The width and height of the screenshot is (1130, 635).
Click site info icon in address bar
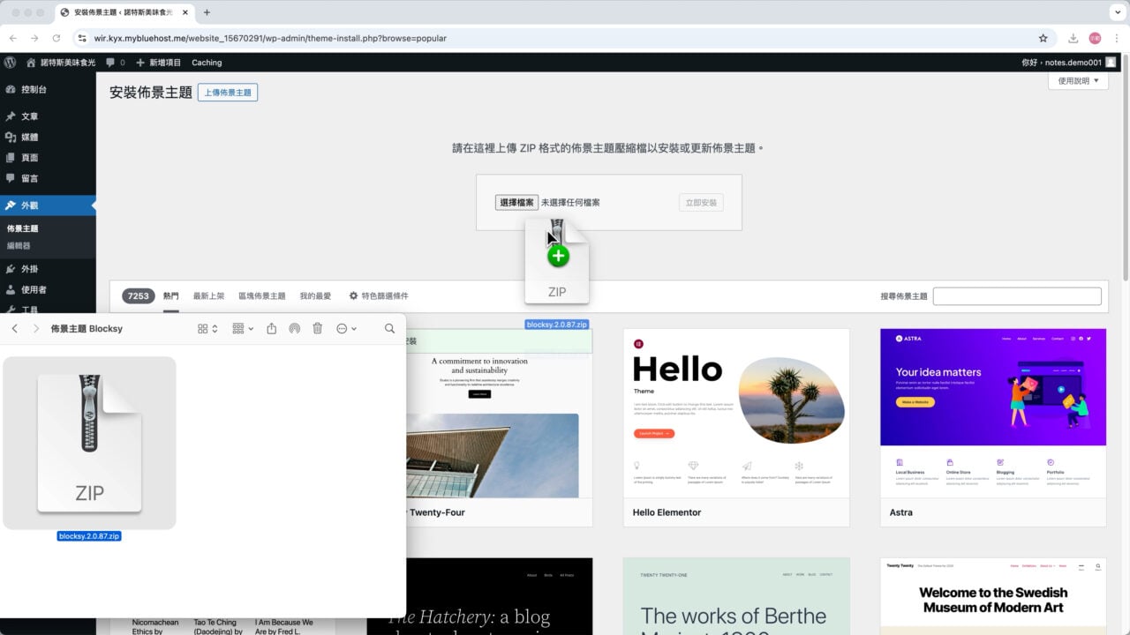(81, 38)
